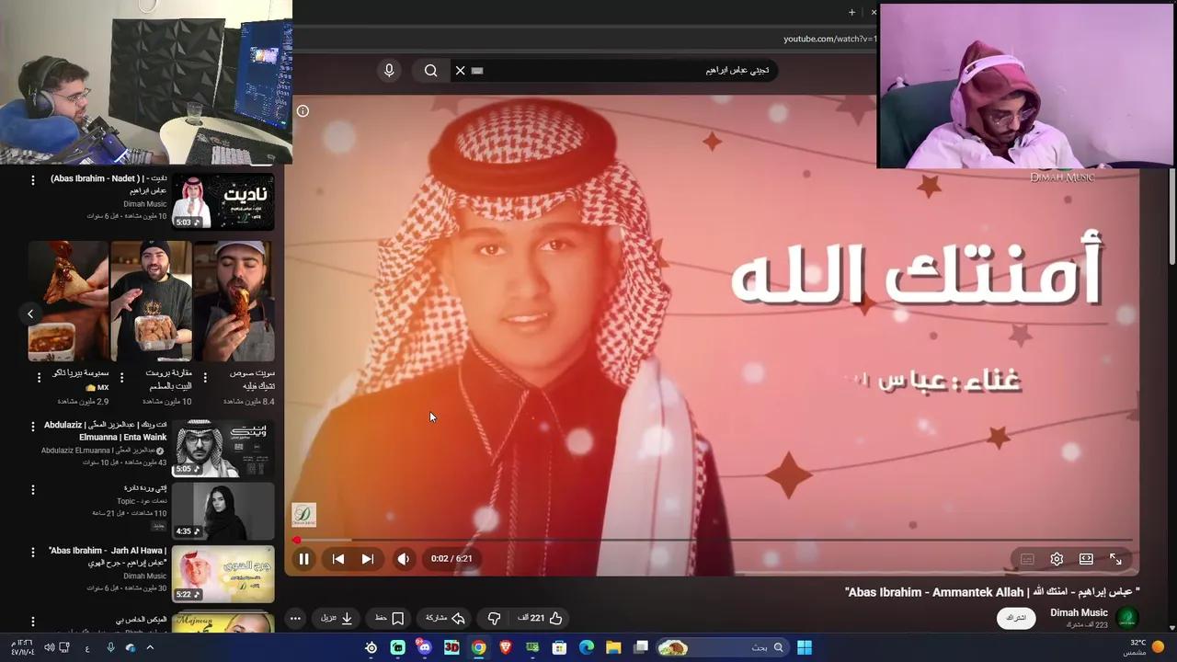The height and width of the screenshot is (662, 1177).
Task: Open Brave browser from taskbar
Action: point(505,647)
